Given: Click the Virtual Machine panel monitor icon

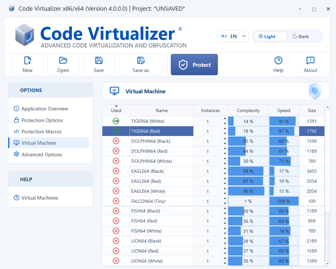Looking at the screenshot, I should click(114, 91).
